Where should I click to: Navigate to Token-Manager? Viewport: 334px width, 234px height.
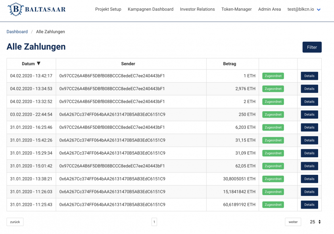(236, 10)
